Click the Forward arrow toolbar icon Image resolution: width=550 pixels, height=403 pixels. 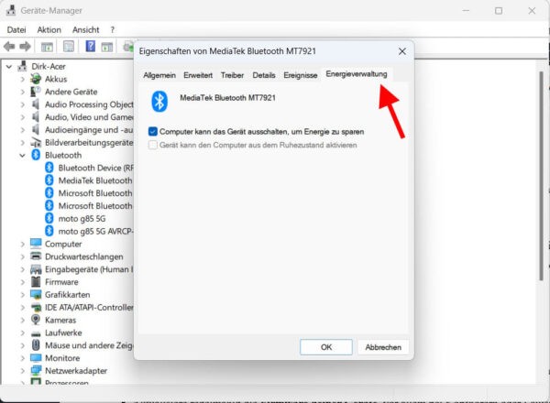tap(25, 47)
